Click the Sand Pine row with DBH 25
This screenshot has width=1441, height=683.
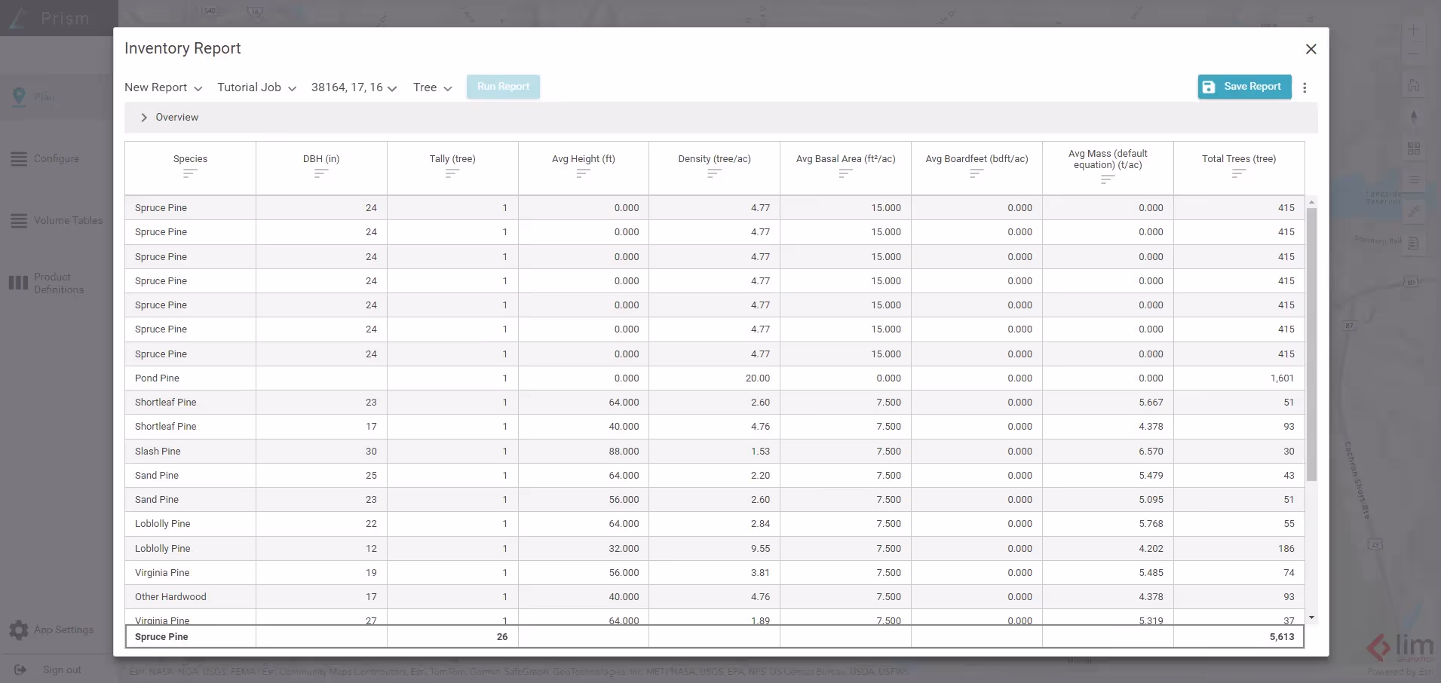point(715,476)
